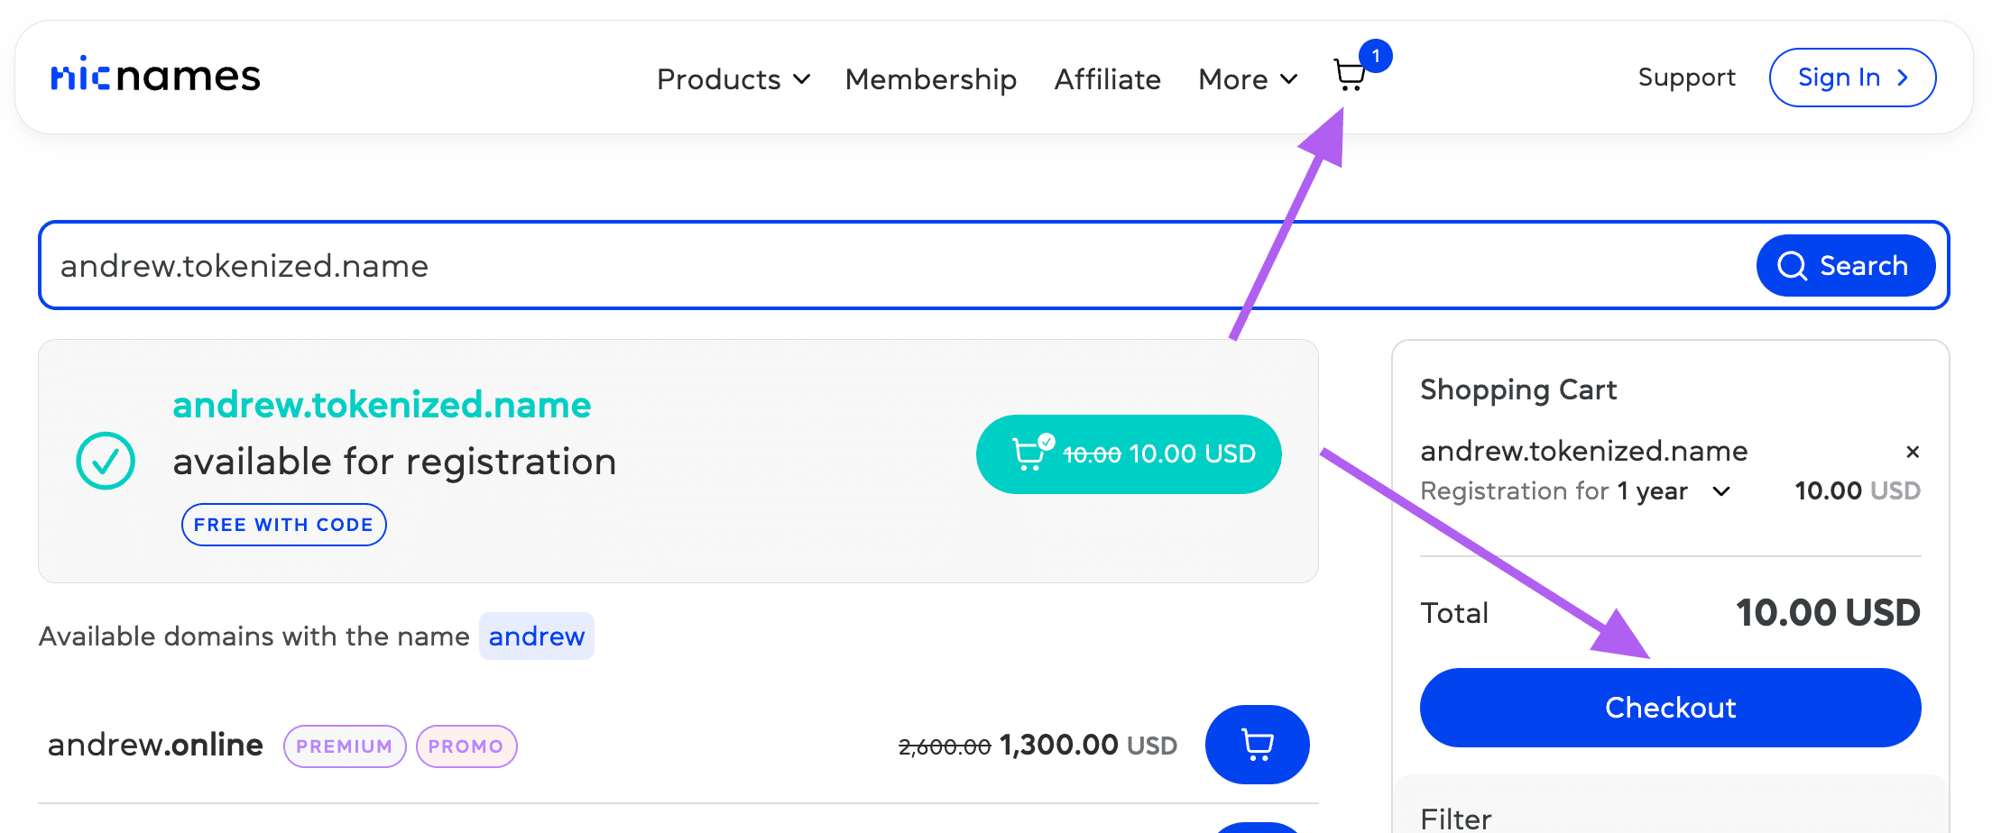Remove andrew.tokenized.name from cart with X

[1912, 452]
